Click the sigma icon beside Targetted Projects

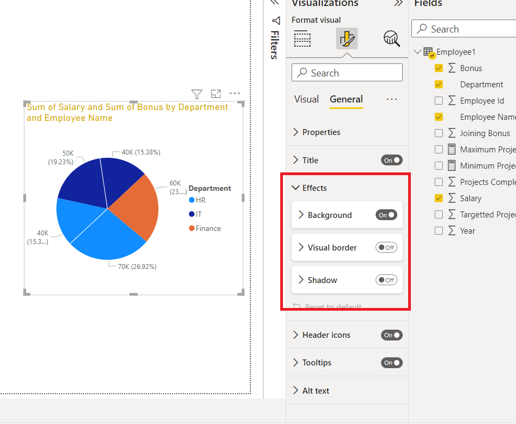tap(452, 215)
